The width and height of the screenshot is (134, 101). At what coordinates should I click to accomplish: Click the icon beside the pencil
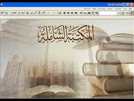tap(39, 13)
